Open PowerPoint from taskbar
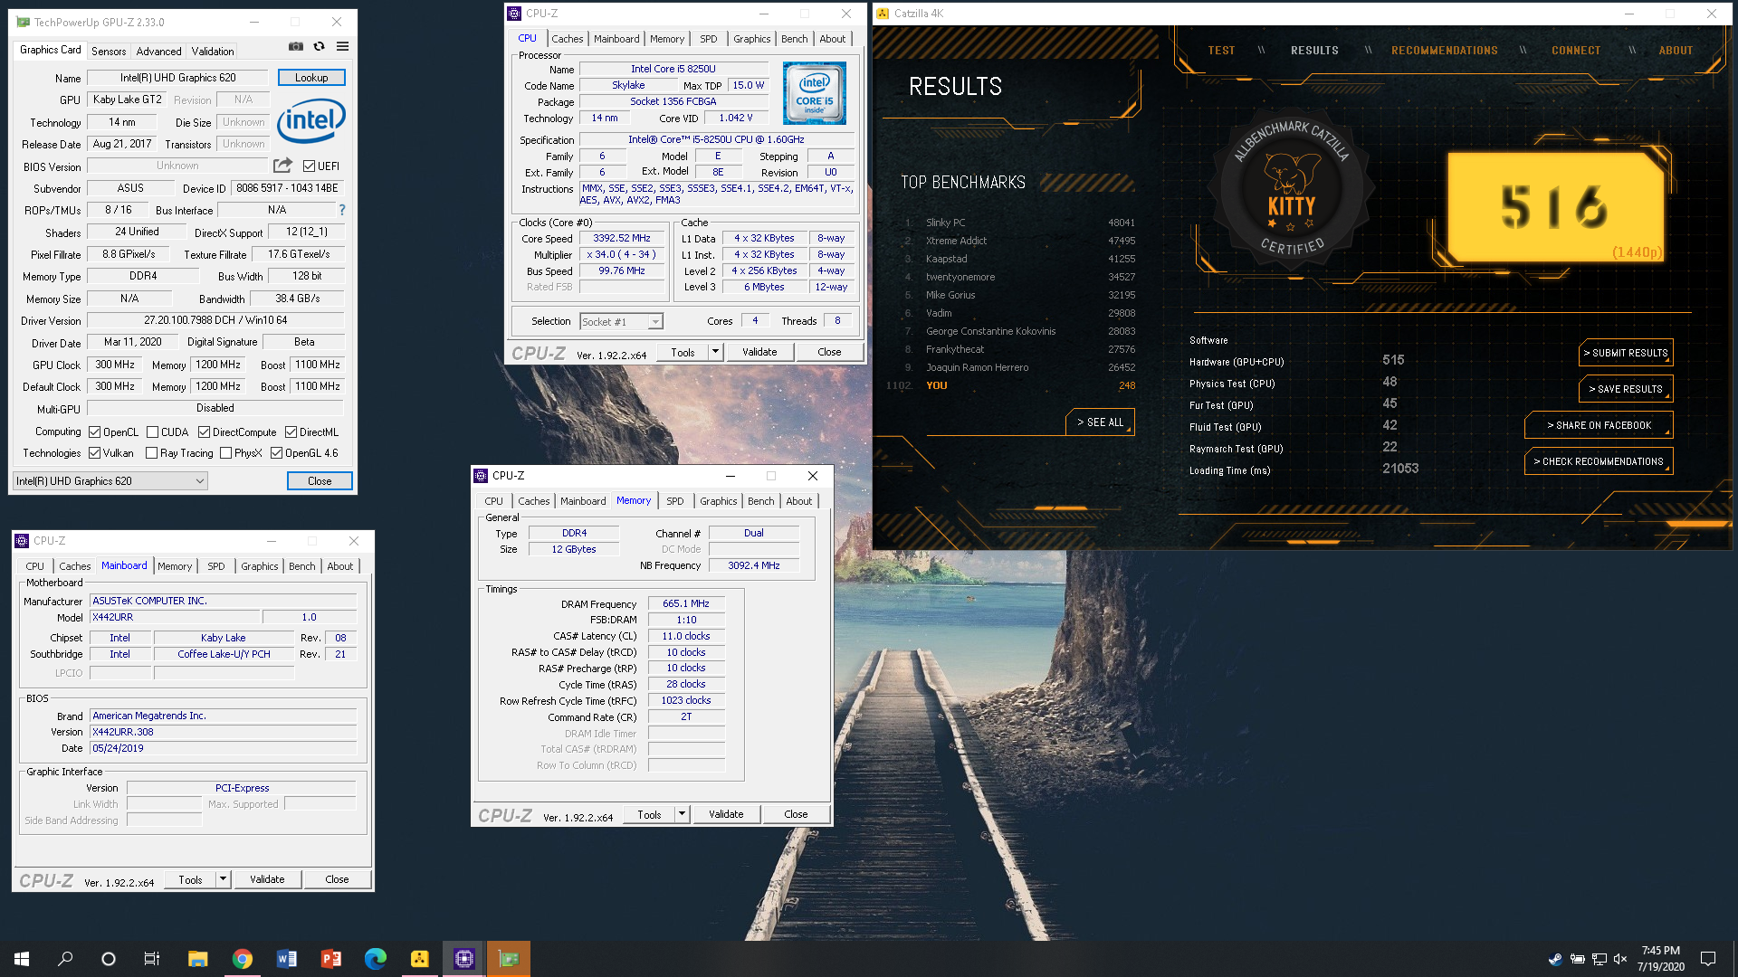 [330, 959]
